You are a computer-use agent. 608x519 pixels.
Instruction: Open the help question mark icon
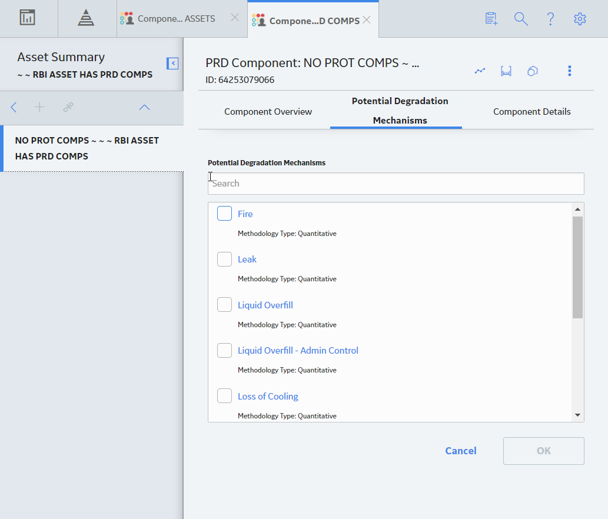pyautogui.click(x=550, y=19)
